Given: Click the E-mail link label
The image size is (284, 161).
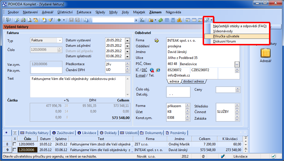Looking at the screenshot, I should tap(141, 75).
